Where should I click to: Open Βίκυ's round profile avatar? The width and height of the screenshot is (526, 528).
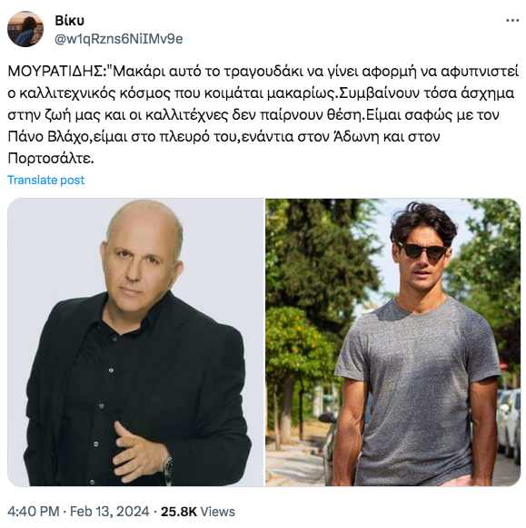(x=25, y=29)
